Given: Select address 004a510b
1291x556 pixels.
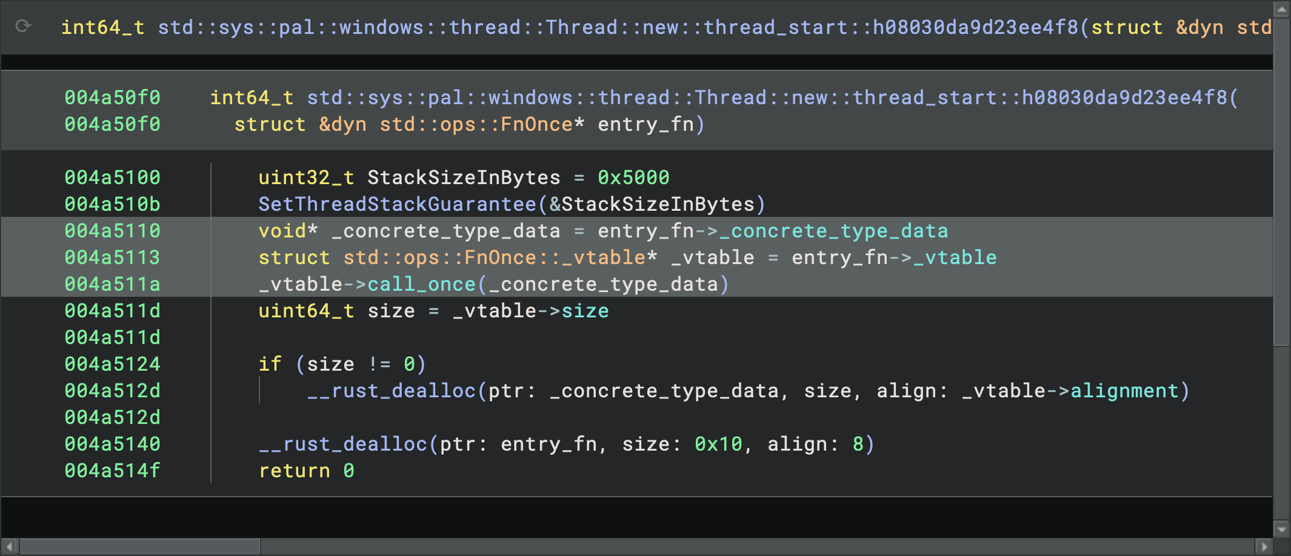Looking at the screenshot, I should 112,204.
